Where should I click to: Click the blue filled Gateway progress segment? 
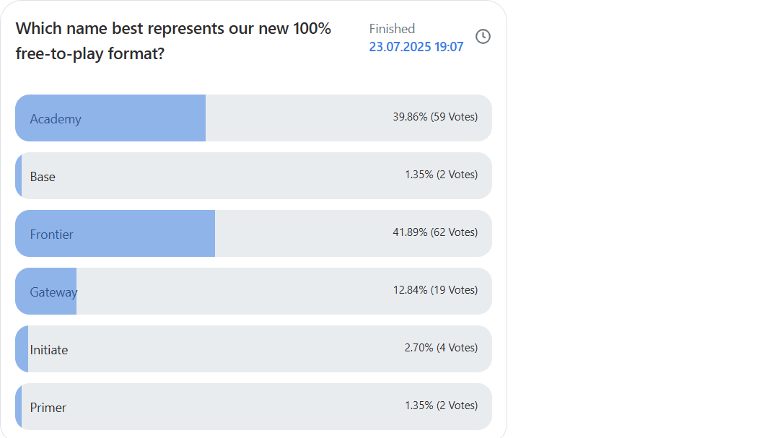(46, 292)
